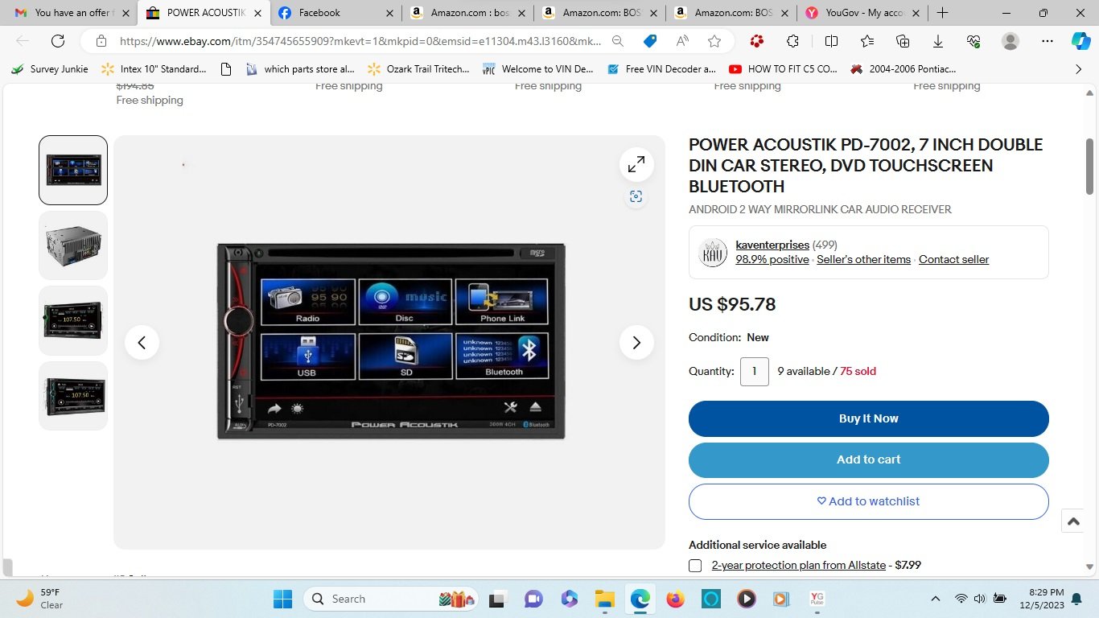
Task: Open File Explorer from the taskbar
Action: (604, 599)
